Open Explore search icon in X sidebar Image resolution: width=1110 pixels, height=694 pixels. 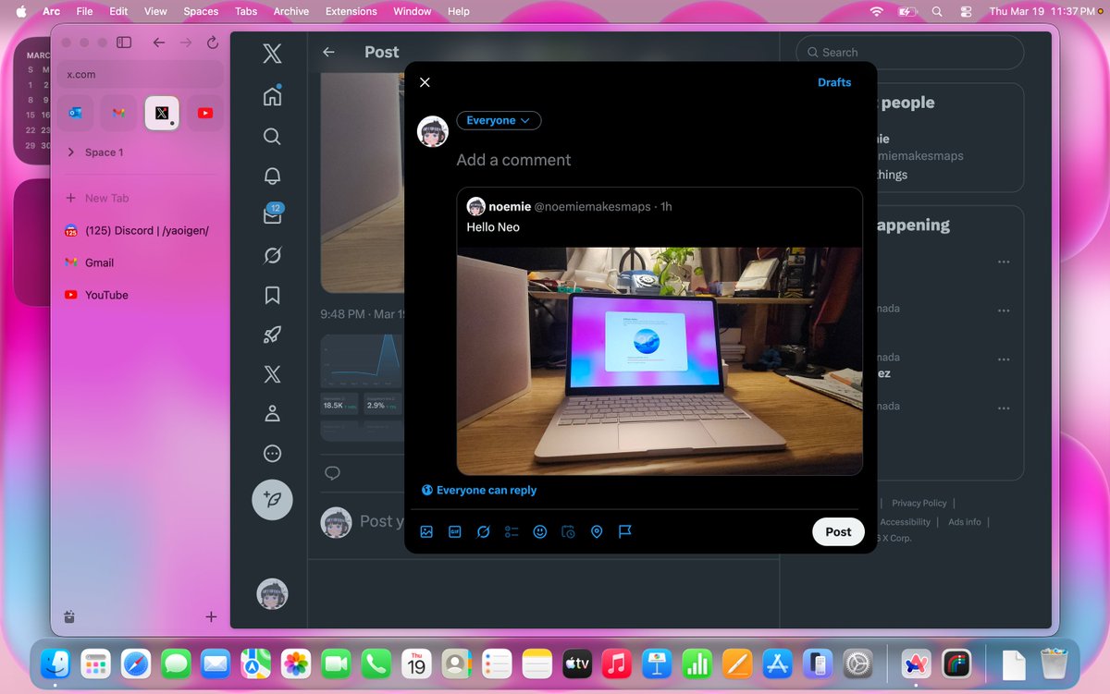(x=272, y=136)
